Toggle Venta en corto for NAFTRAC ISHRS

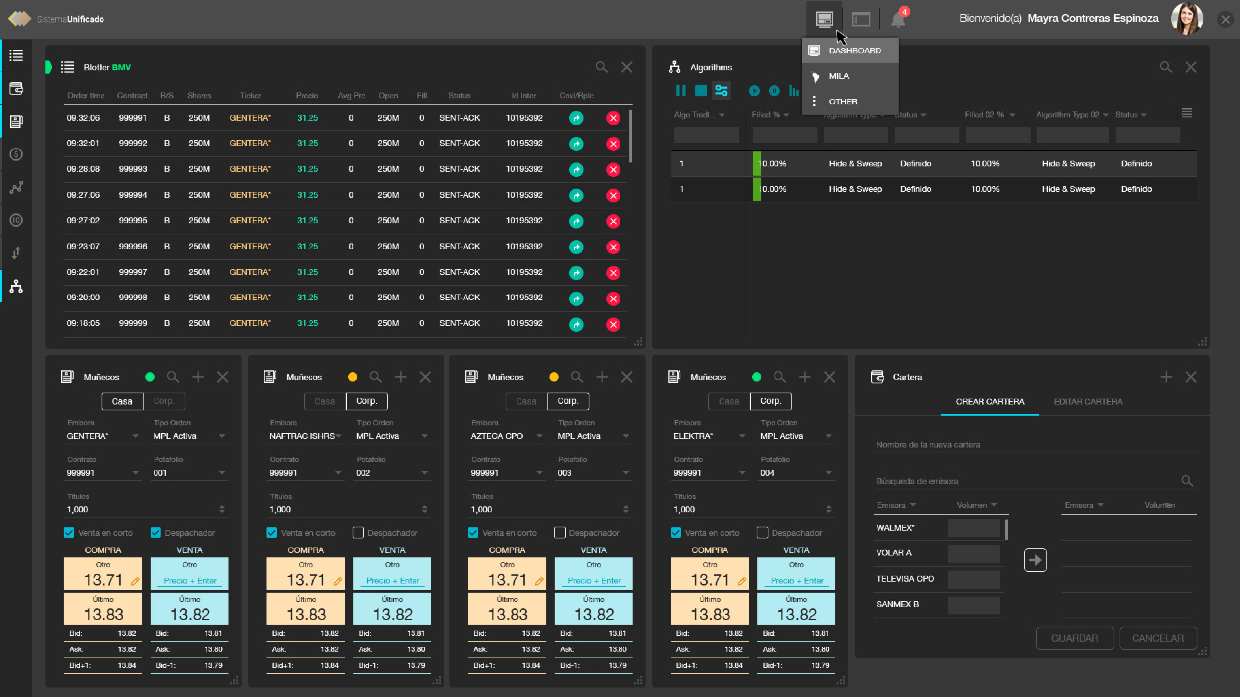(272, 533)
